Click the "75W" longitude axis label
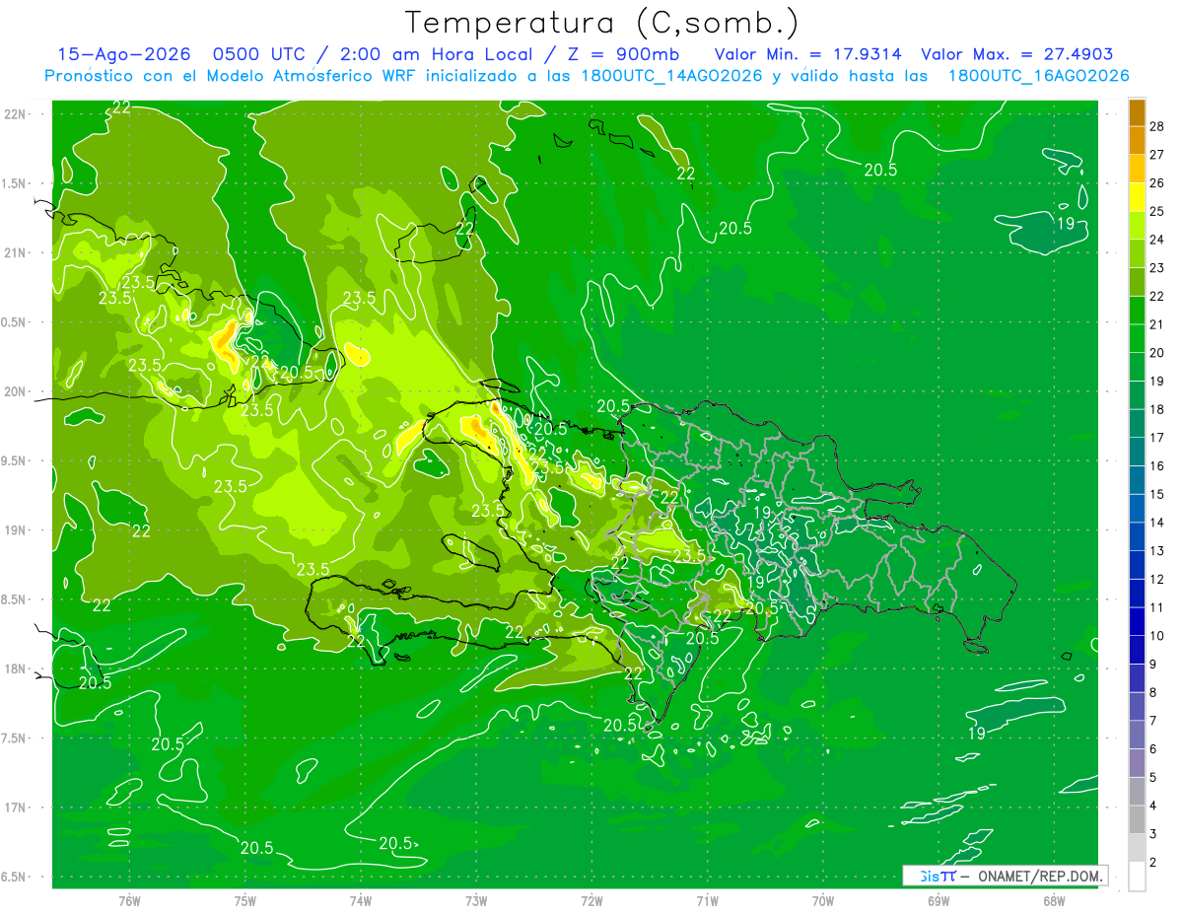Viewport: 1183px width, 914px height. [x=244, y=900]
